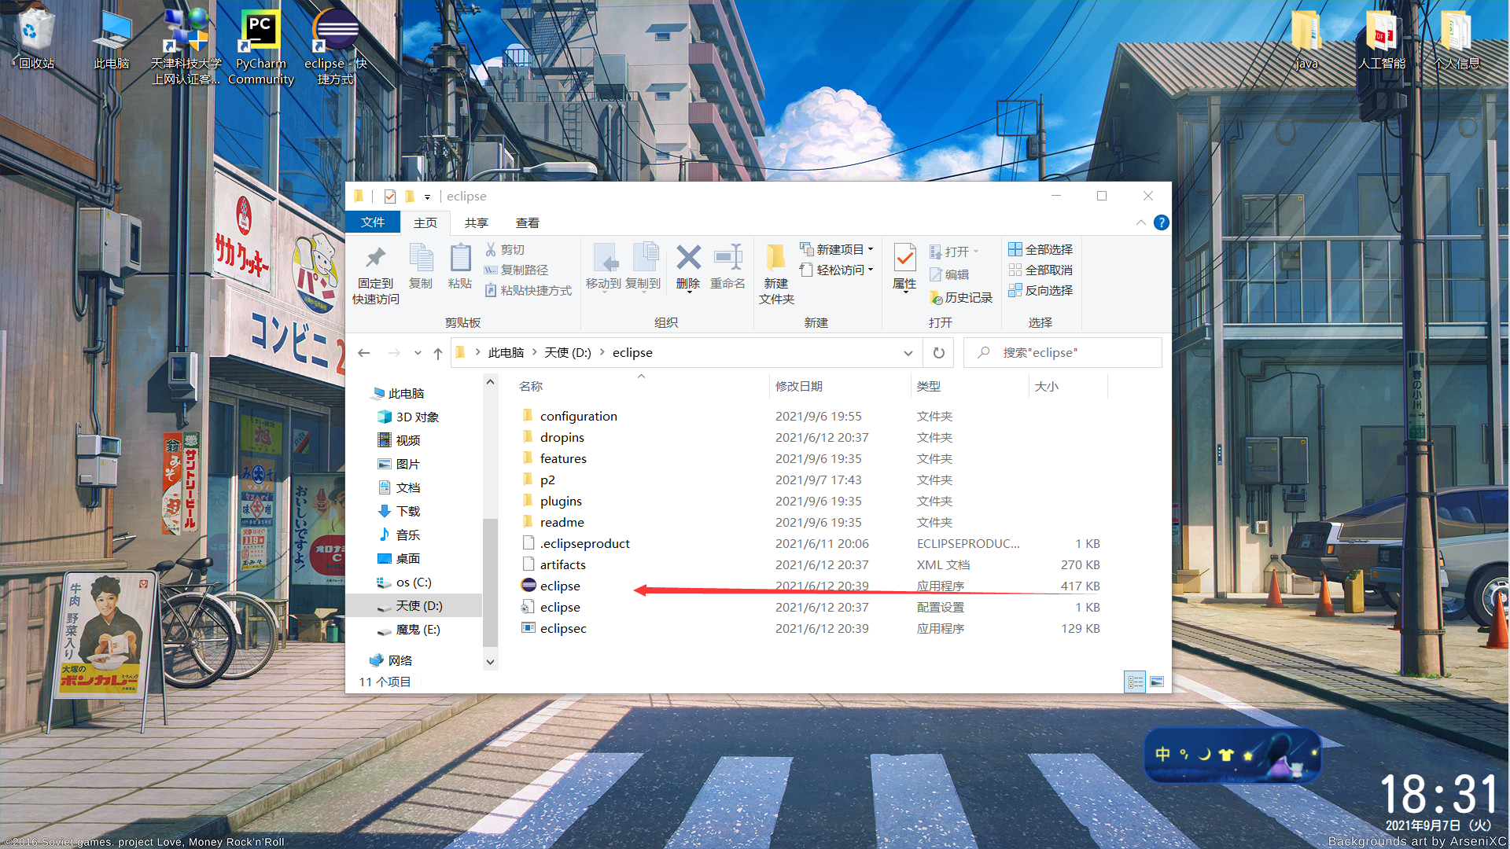Viewport: 1510px width, 849px height.
Task: Click the Rename (重命名) icon
Action: pyautogui.click(x=727, y=258)
